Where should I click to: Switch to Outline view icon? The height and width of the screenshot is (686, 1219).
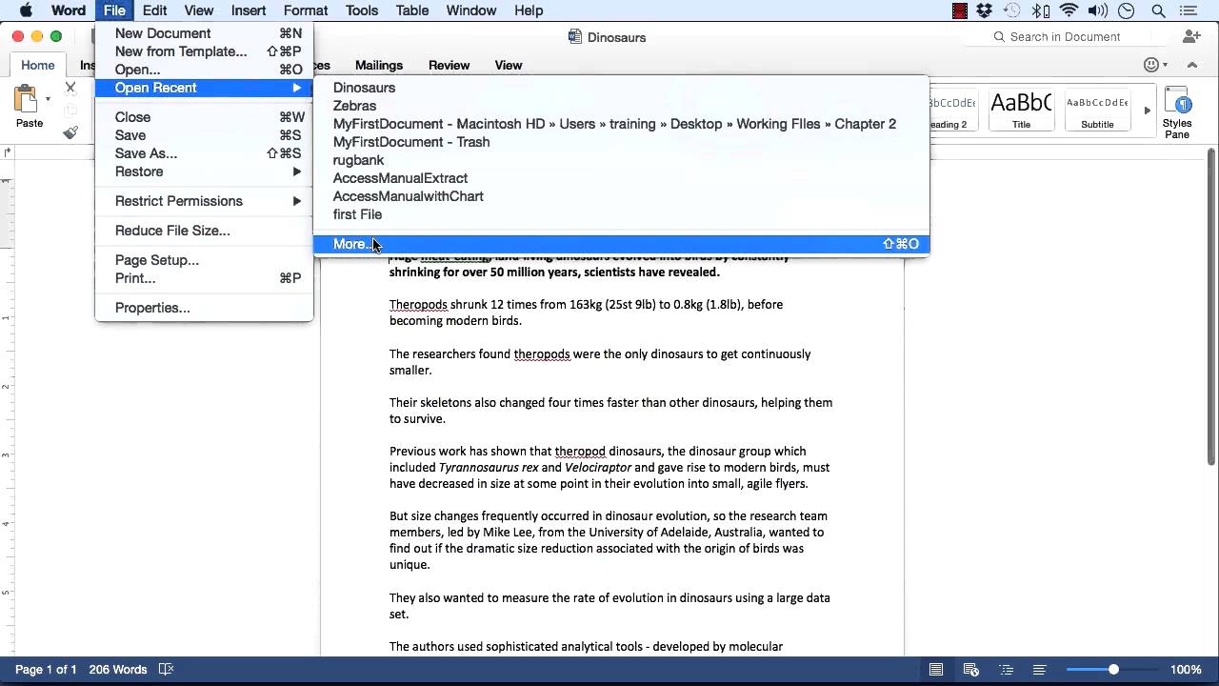(x=1005, y=670)
